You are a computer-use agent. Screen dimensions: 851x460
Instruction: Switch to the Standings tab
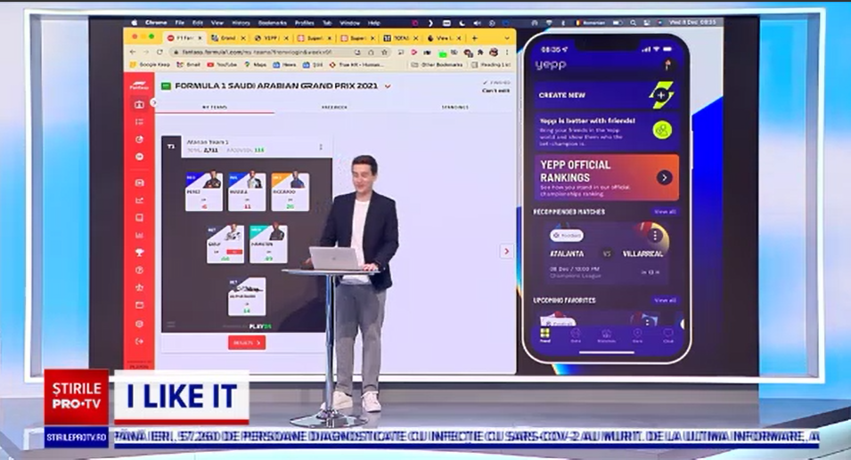454,107
